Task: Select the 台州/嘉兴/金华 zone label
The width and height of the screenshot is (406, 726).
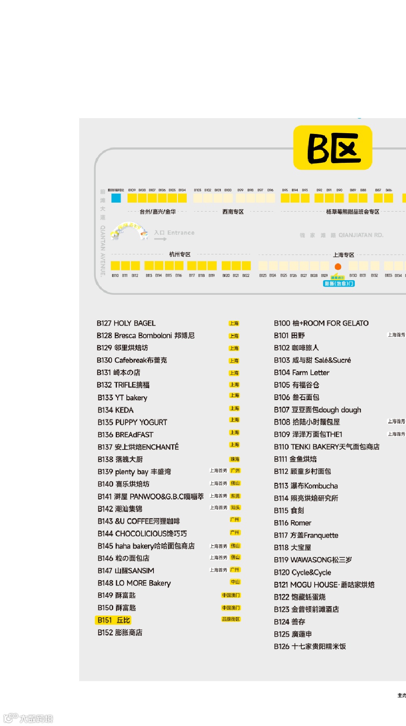Action: 158,212
